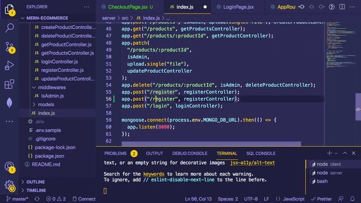Open package.json in explorer
The width and height of the screenshot is (361, 203).
coord(50,156)
